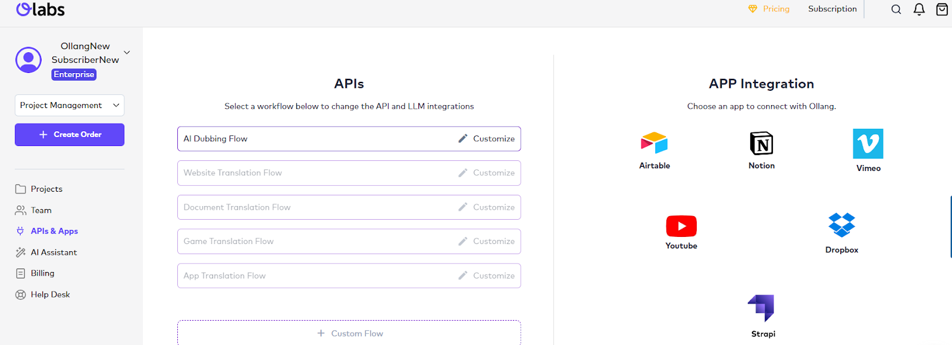Screen dimensions: 952x345
Task: Select the Vimeo integration icon
Action: (x=868, y=144)
